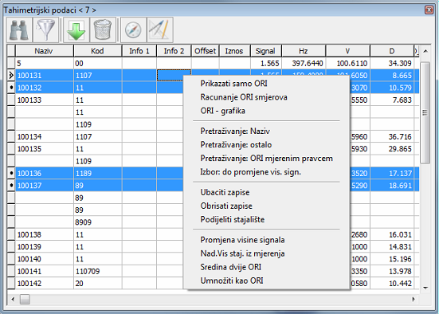439x314 pixels.
Task: Click Naziv cell 100138
Action: coord(45,234)
